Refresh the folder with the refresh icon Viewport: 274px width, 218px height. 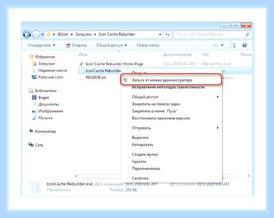pyautogui.click(x=167, y=34)
